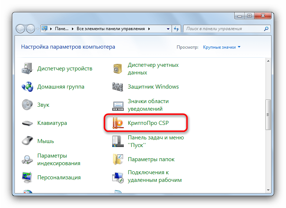Expand the arrow after Пане... breadcrumb

tap(73, 29)
